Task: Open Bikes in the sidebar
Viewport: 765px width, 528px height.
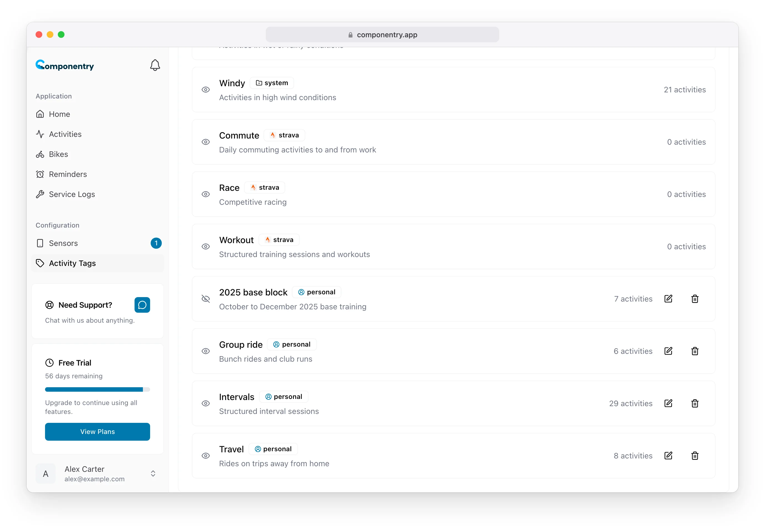Action: pos(98,154)
